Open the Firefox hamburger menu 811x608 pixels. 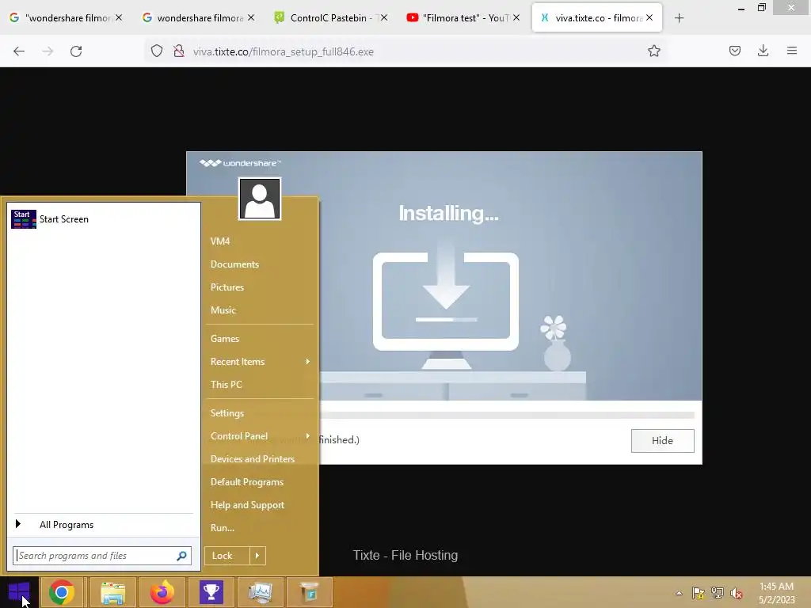click(792, 51)
